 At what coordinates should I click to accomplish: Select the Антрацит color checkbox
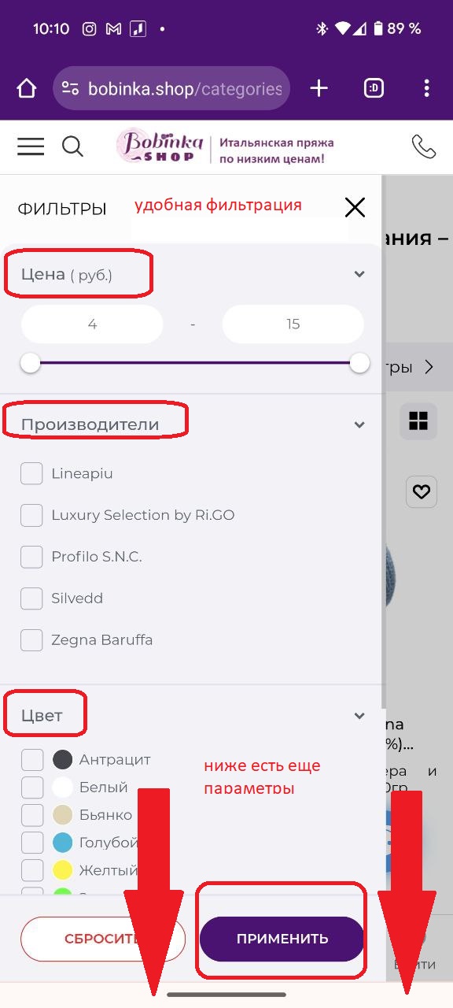click(32, 760)
